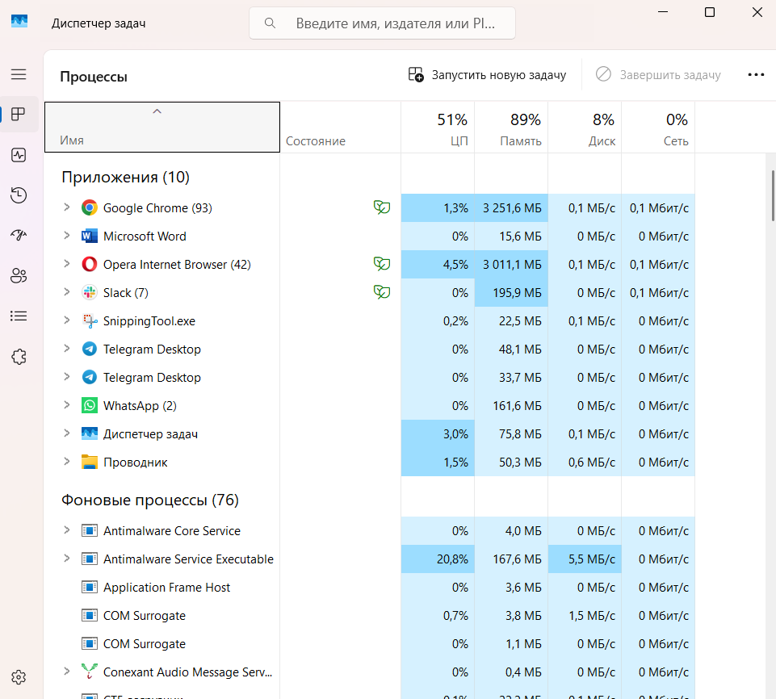The image size is (776, 699).
Task: Click the 195,9 МБ Slack memory cell
Action: point(511,293)
